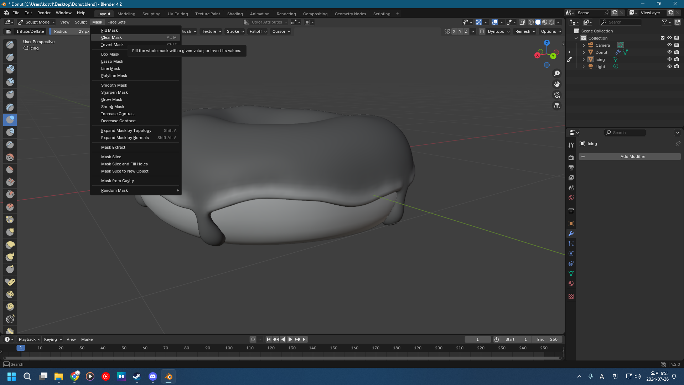684x385 pixels.
Task: Expand the Donut object in outliner
Action: (584, 52)
